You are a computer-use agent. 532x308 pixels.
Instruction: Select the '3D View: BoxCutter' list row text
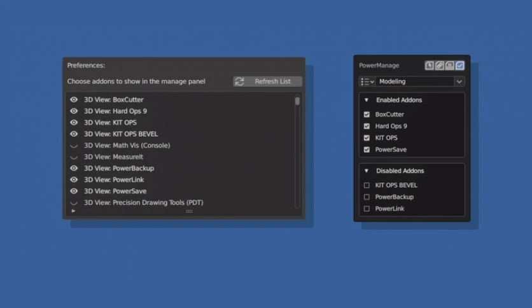(x=114, y=100)
